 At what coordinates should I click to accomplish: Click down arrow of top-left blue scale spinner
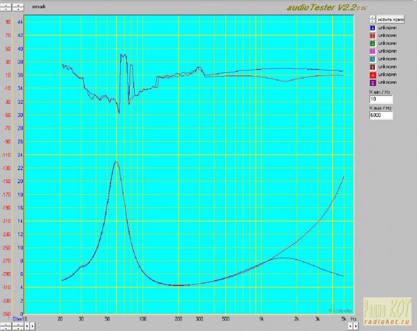[x=19, y=10]
